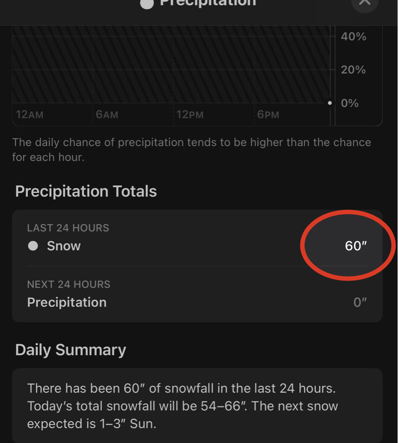
Task: Tap the gray dot beside the Precipitation title
Action: pyautogui.click(x=147, y=4)
